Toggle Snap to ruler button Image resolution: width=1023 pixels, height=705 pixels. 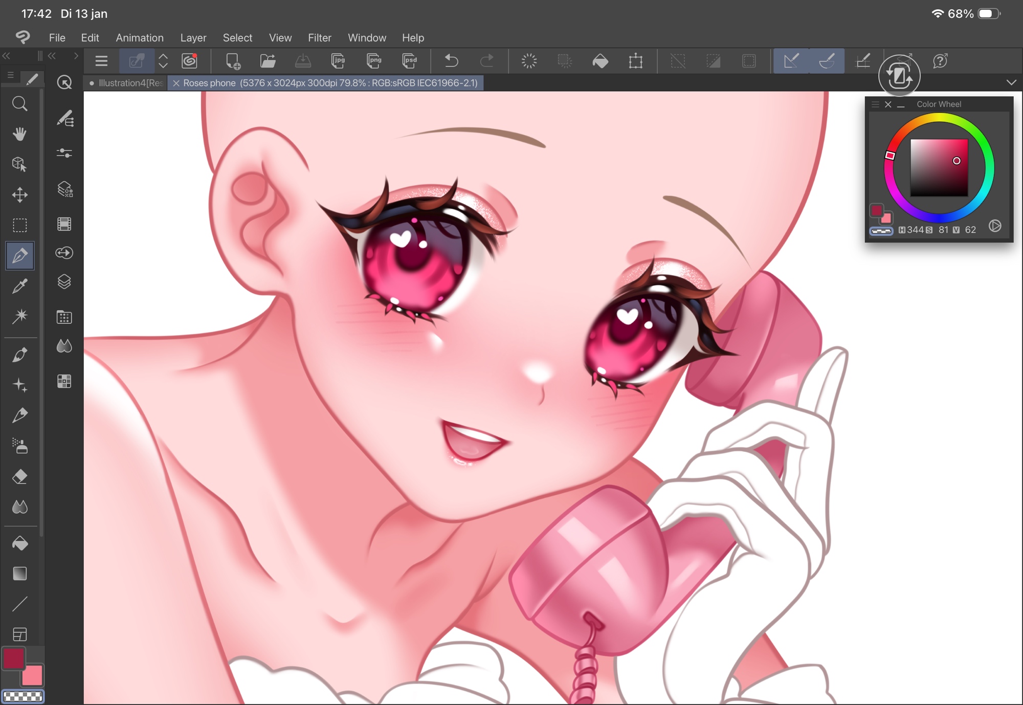tap(791, 61)
